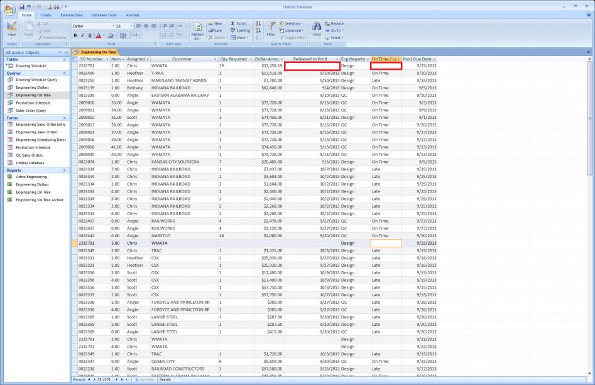The width and height of the screenshot is (595, 385).
Task: Open the Engineering On Time Archive report
Action: point(40,200)
